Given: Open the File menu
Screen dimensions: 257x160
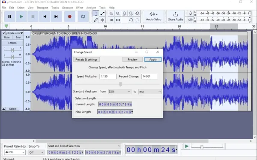Looking at the screenshot, I should pyautogui.click(x=4, y=8).
